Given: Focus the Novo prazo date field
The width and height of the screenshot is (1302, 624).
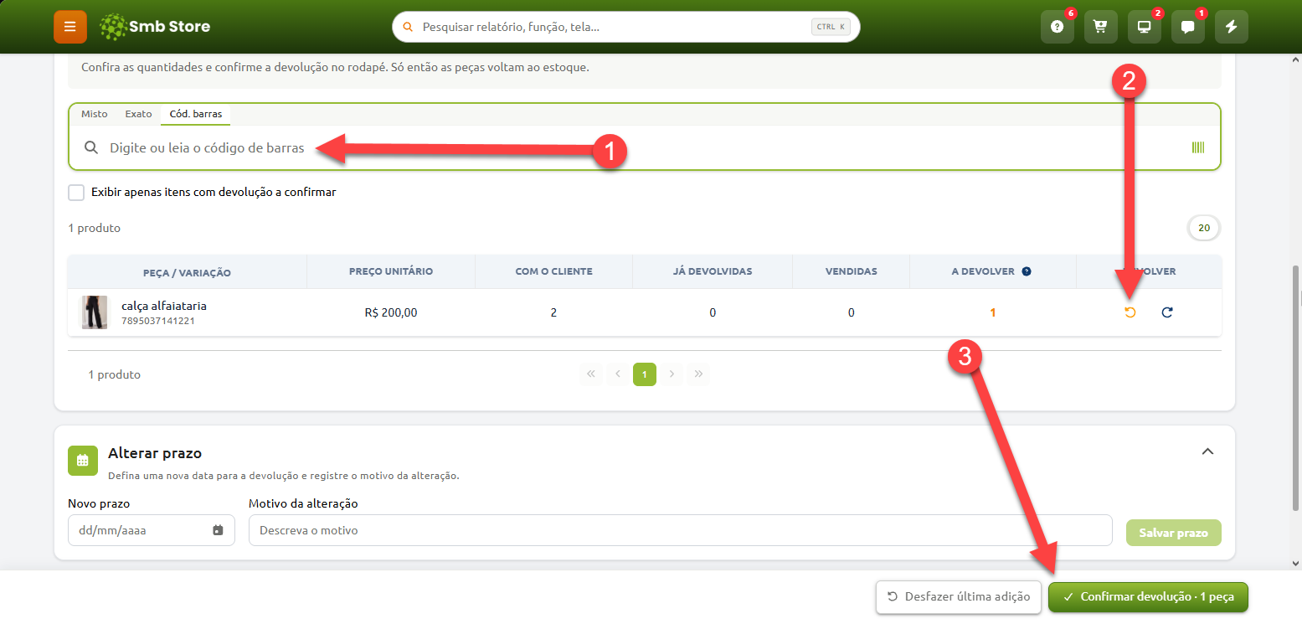Looking at the screenshot, I should [x=152, y=530].
